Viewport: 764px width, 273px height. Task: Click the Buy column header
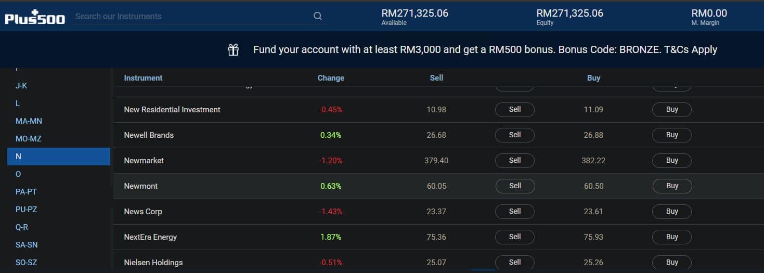tap(593, 78)
